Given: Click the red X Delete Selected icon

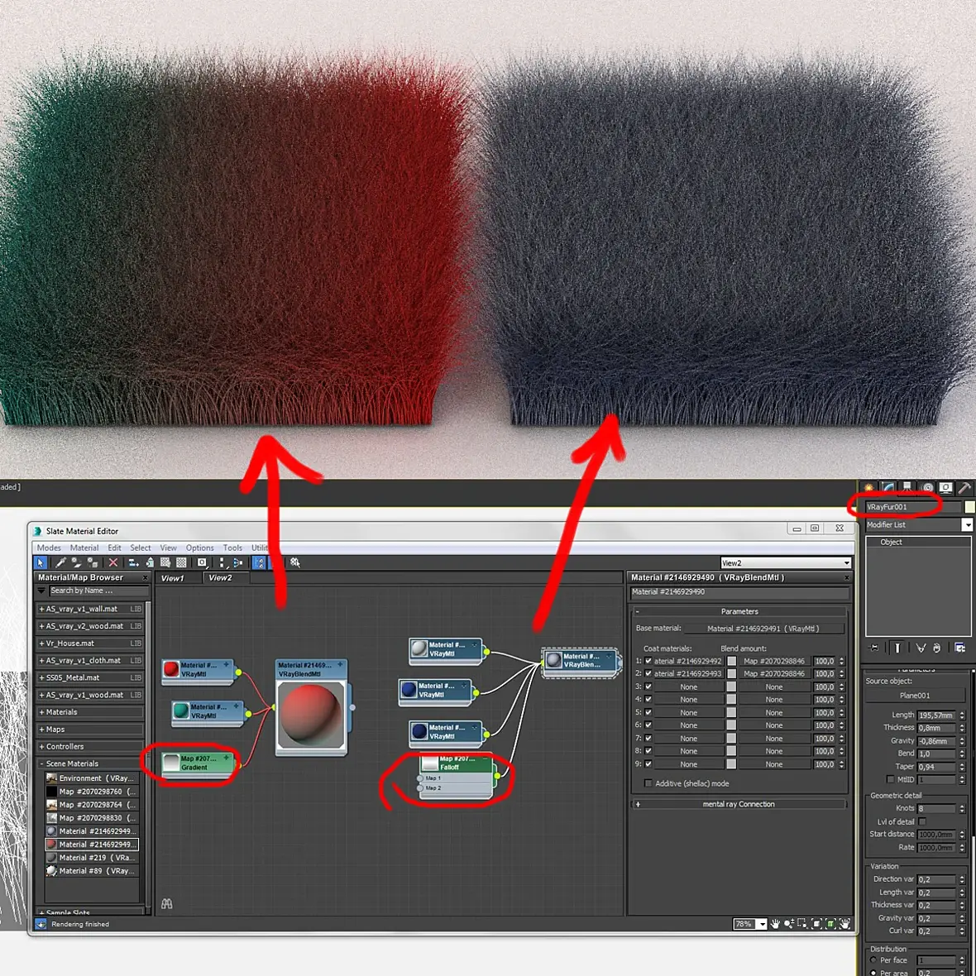Looking at the screenshot, I should pyautogui.click(x=113, y=562).
